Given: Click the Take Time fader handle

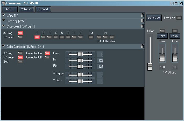Looking at the screenshot, I should [x=162, y=58].
